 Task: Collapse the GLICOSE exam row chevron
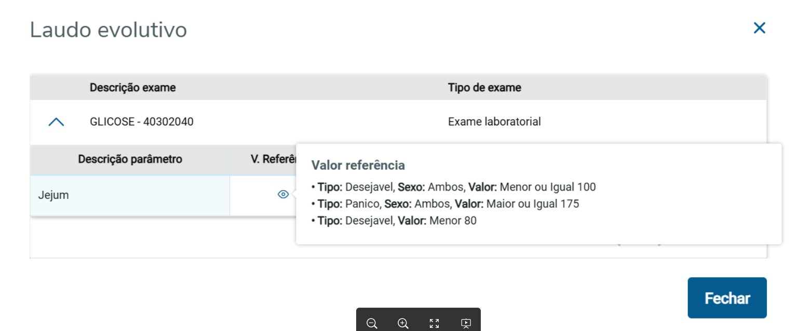tap(56, 122)
